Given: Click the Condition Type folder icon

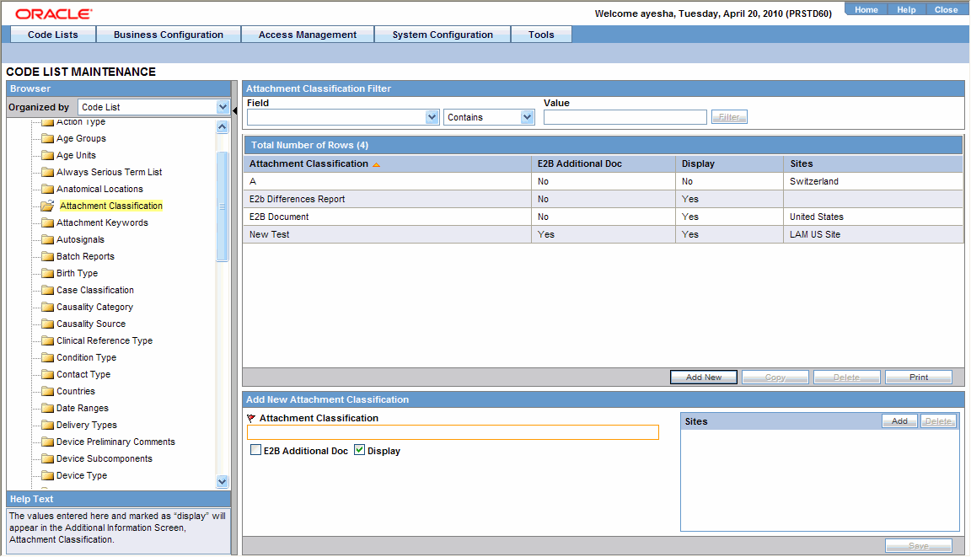Looking at the screenshot, I should [48, 358].
